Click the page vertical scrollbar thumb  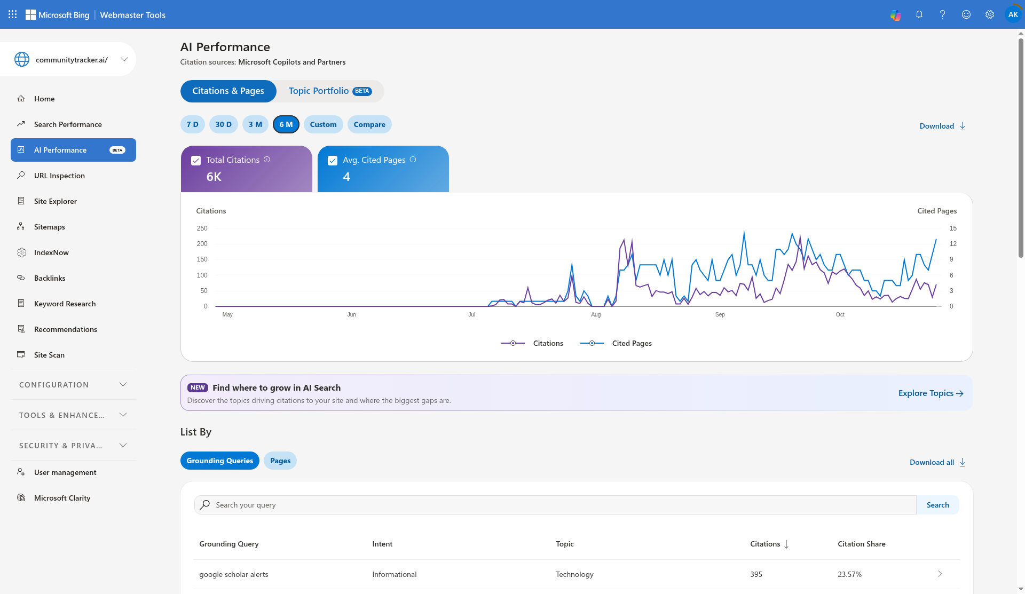[1021, 148]
